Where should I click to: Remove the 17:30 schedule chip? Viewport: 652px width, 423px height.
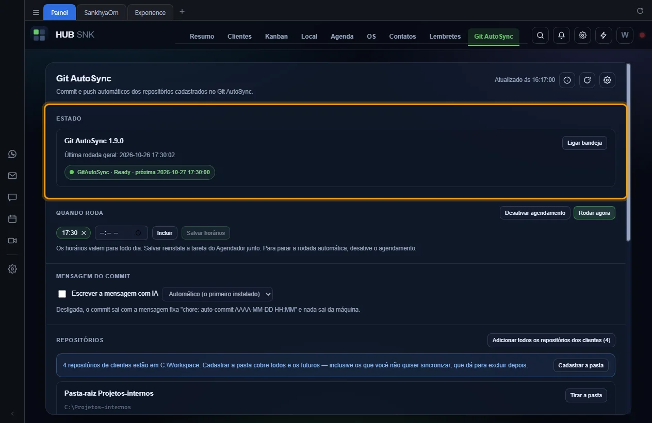[84, 233]
